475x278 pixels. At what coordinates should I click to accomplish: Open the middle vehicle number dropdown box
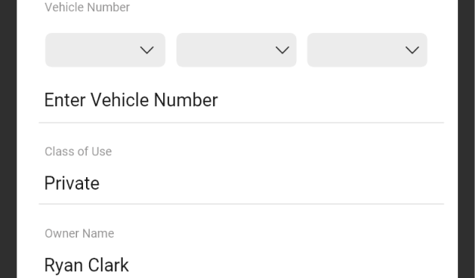click(236, 50)
